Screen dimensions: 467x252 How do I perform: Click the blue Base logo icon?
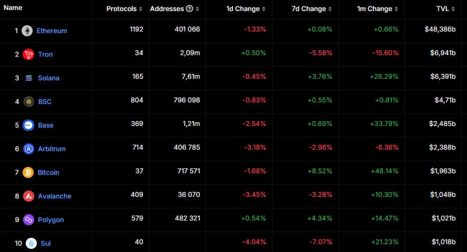28,125
